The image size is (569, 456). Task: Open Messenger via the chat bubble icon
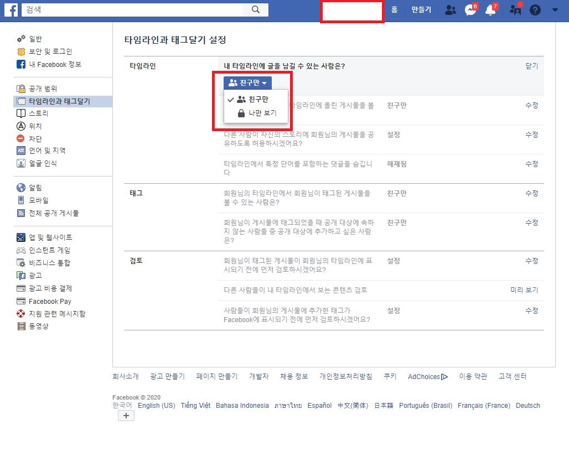470,9
